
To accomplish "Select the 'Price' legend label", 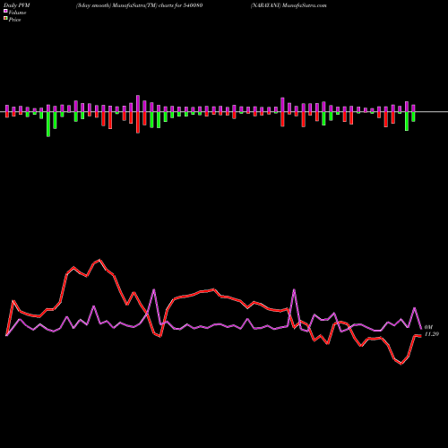I will point(14,20).
